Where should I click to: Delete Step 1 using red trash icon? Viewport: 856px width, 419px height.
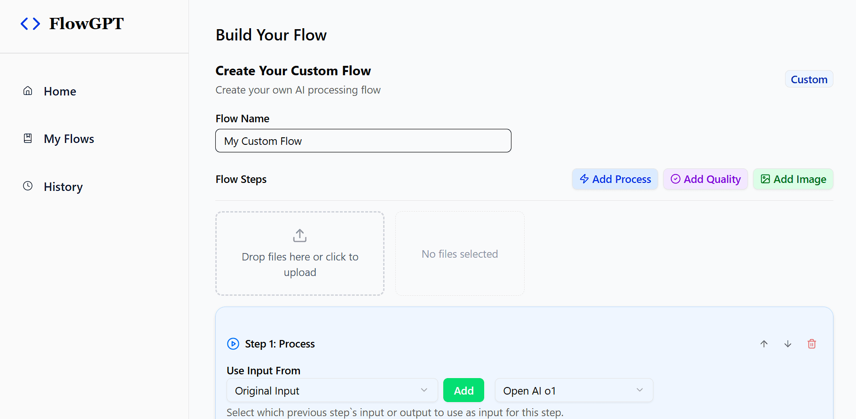coord(812,344)
